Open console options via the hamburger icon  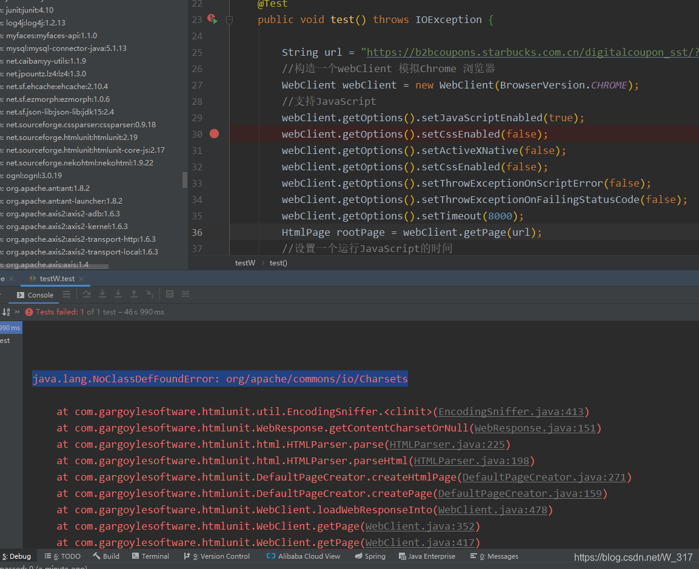66,294
